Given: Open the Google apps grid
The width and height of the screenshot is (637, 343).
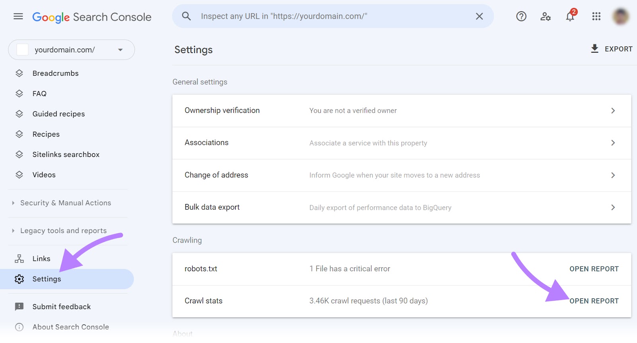Looking at the screenshot, I should tap(596, 16).
